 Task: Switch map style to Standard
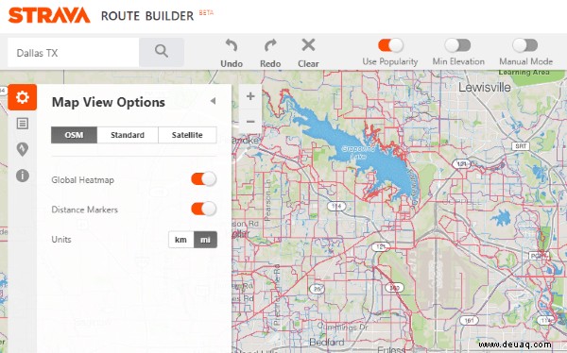pyautogui.click(x=128, y=135)
